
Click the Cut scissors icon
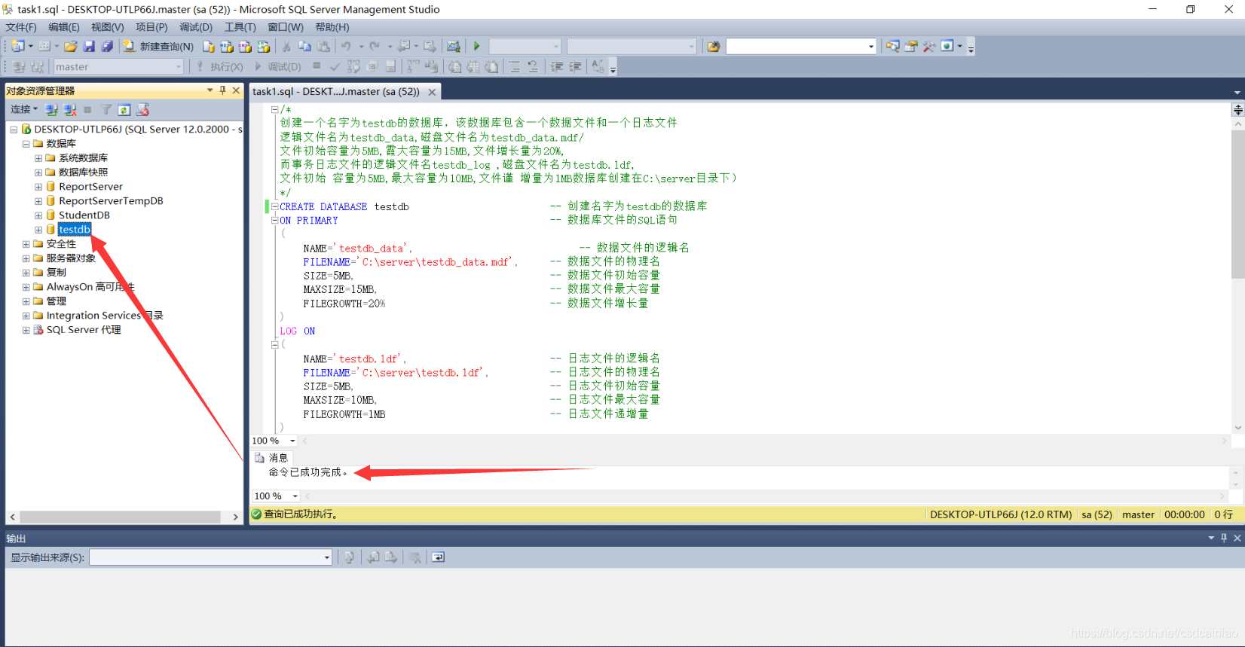click(x=286, y=46)
